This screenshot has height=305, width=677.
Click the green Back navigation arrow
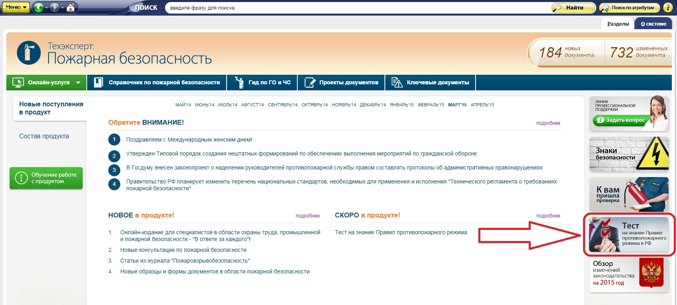coord(38,8)
